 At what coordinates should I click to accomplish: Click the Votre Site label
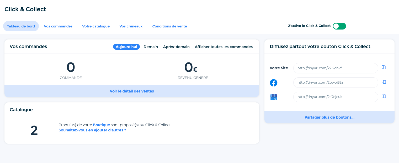click(x=279, y=68)
